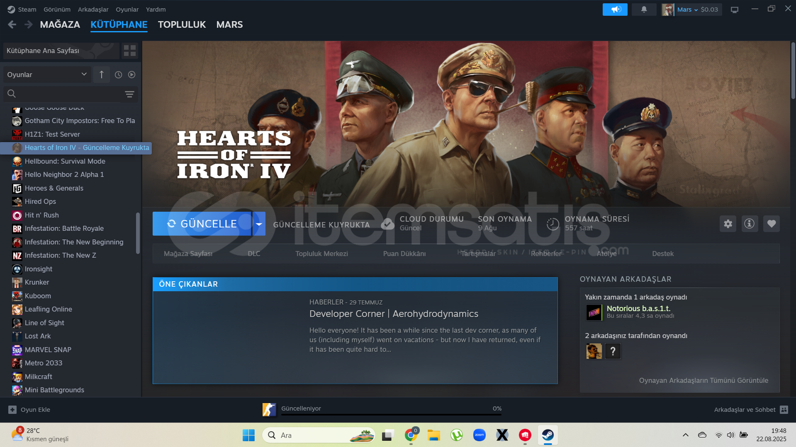Screen dimensions: 796x447
Task: Select KÜTÜPHANE tab
Action: [x=119, y=24]
